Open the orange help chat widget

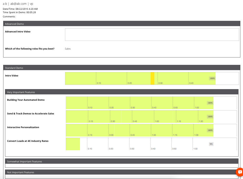point(240,172)
